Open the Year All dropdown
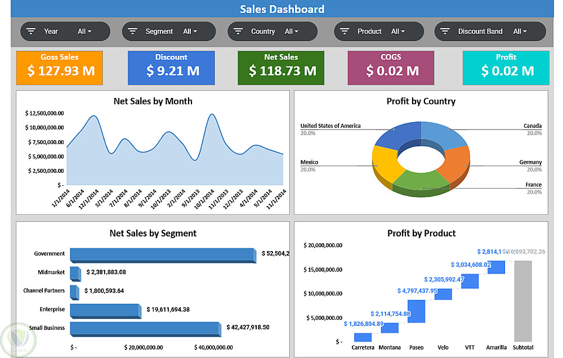Image resolution: width=563 pixels, height=358 pixels. tap(85, 32)
